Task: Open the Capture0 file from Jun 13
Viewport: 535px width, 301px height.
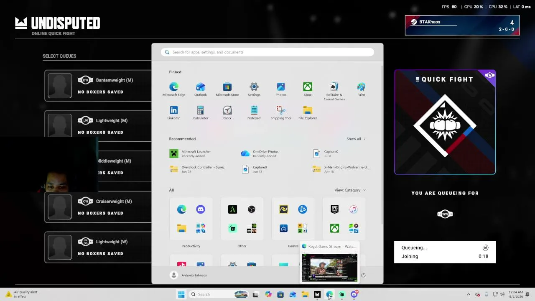Action: pos(255,169)
